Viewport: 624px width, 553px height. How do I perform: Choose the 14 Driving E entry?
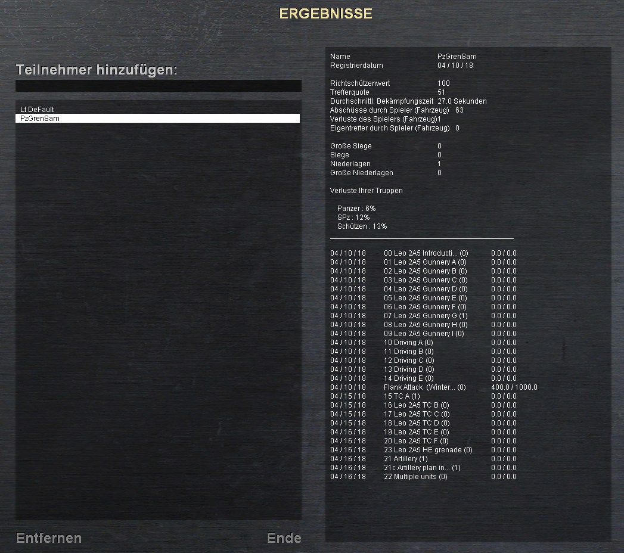point(408,378)
